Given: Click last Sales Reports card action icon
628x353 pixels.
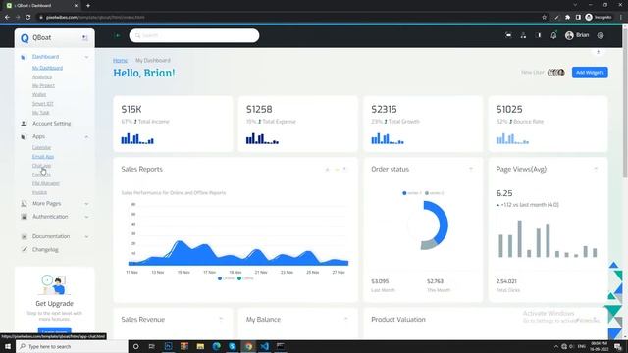Looking at the screenshot, I should (x=344, y=170).
